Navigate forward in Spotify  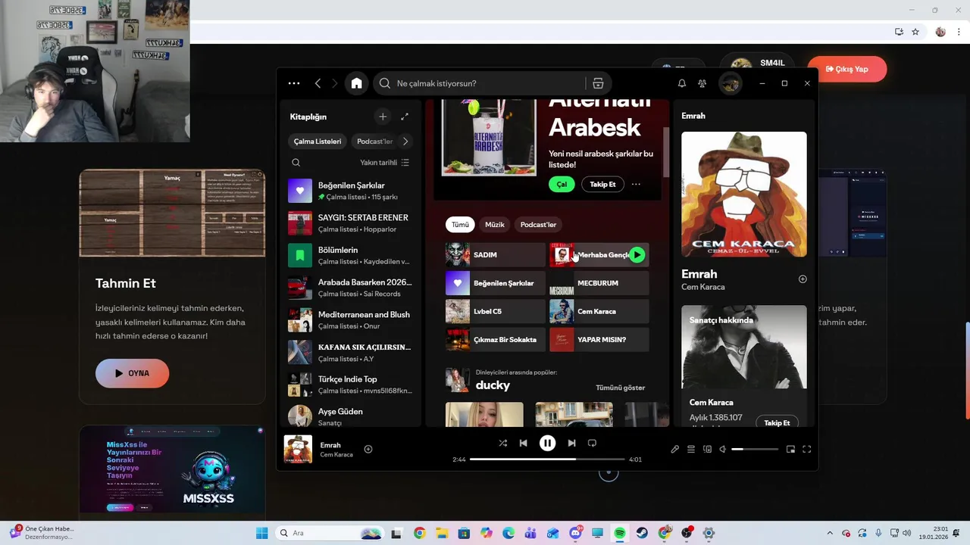click(334, 83)
